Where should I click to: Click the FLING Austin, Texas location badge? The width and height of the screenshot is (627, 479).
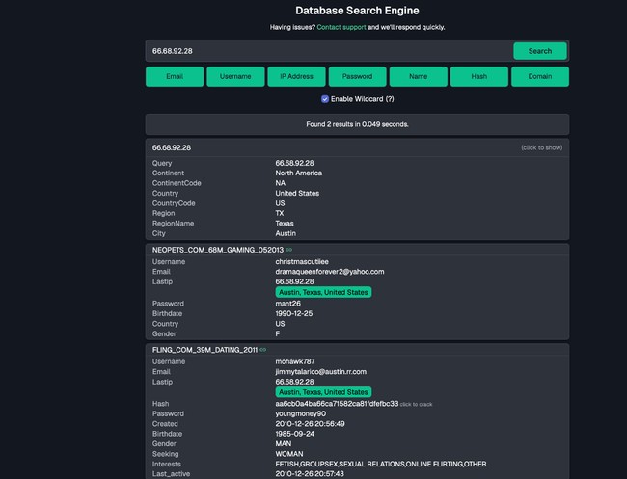click(323, 392)
